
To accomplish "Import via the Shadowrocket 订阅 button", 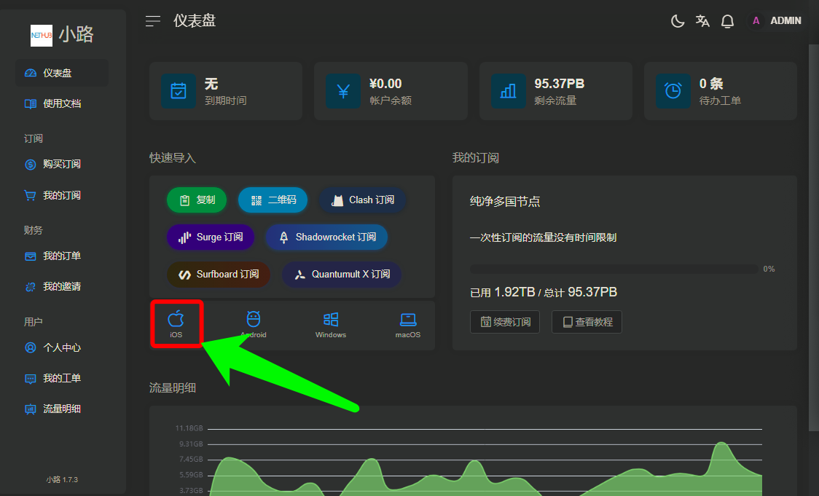I will pos(326,237).
